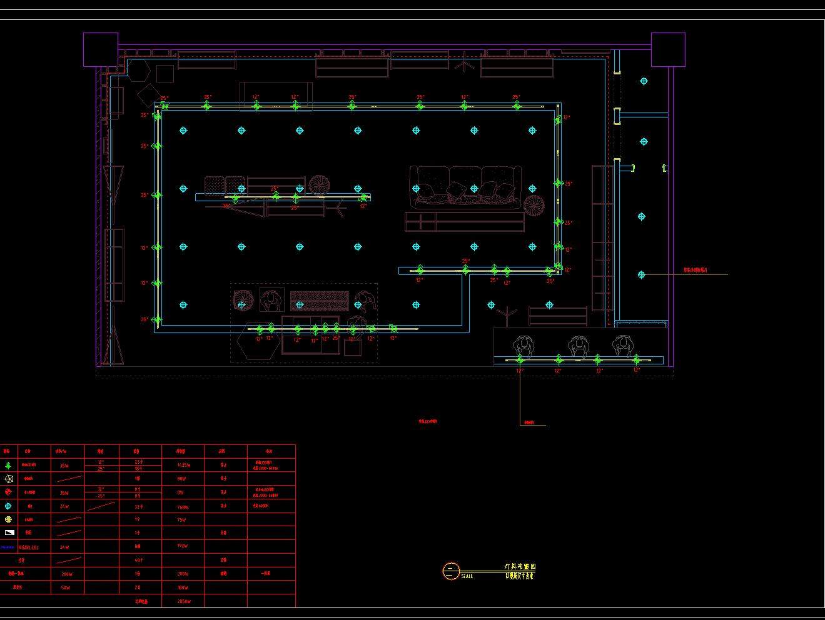The width and height of the screenshot is (825, 620).
Task: Click the yellow round lamp symbol in the legend
Action: pyautogui.click(x=9, y=519)
